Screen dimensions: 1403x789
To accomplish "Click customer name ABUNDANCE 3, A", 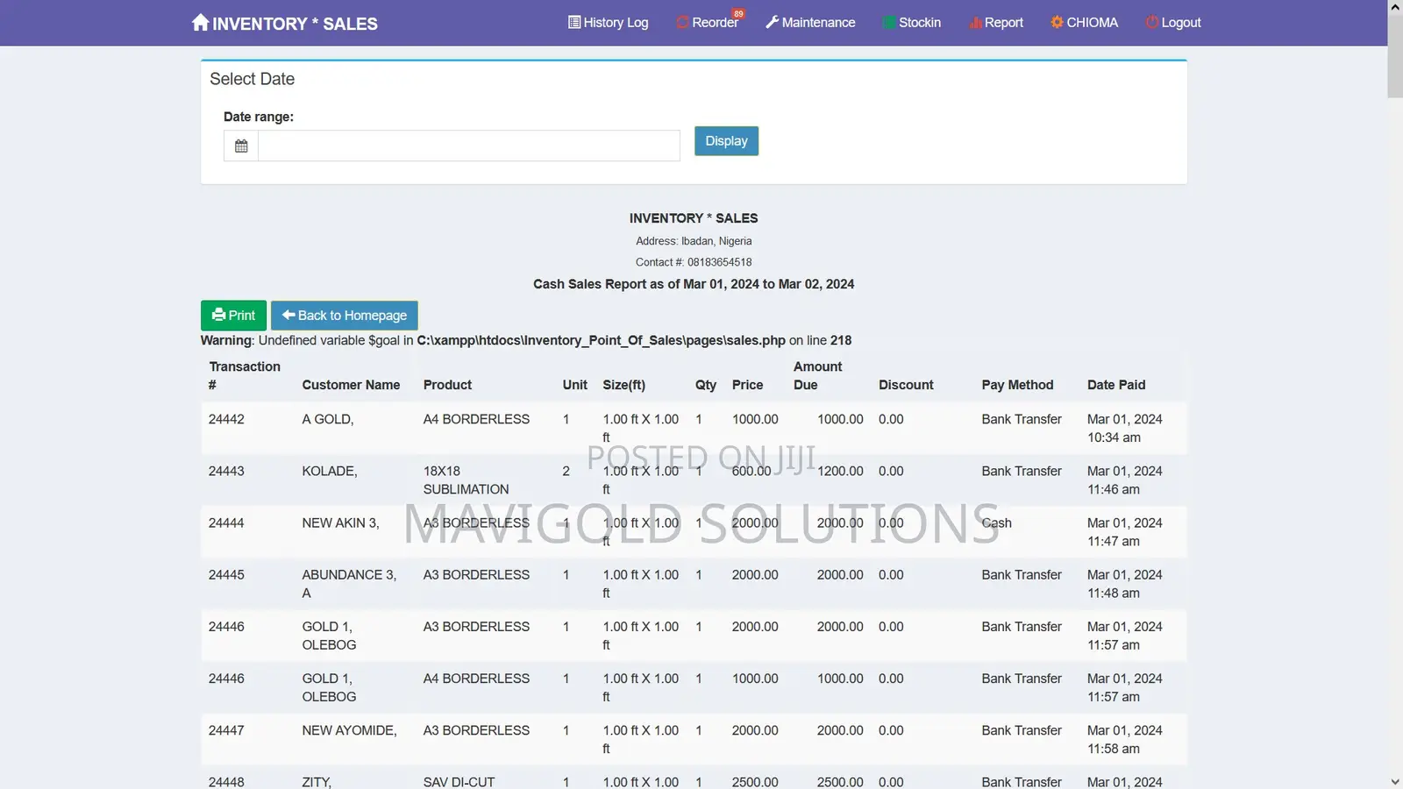I will coord(349,584).
